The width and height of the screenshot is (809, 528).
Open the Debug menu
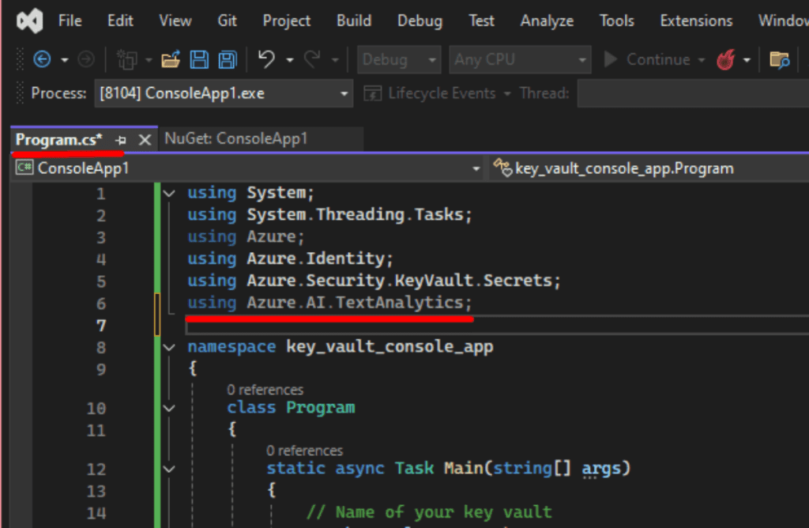[420, 21]
